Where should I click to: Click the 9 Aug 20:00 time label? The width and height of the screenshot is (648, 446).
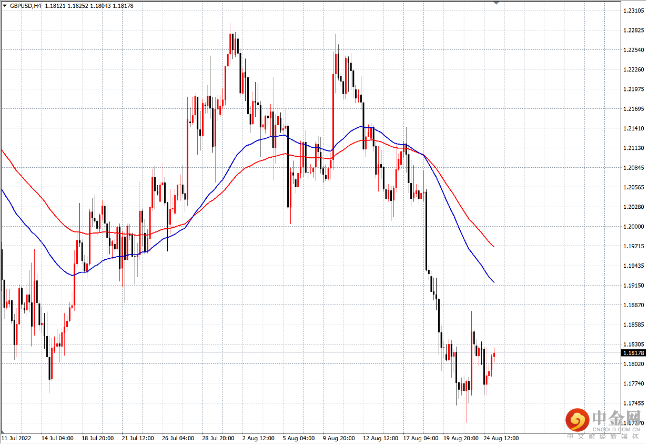click(x=339, y=438)
